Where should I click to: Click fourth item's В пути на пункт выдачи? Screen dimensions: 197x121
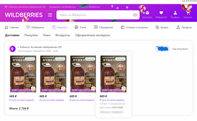(112, 100)
